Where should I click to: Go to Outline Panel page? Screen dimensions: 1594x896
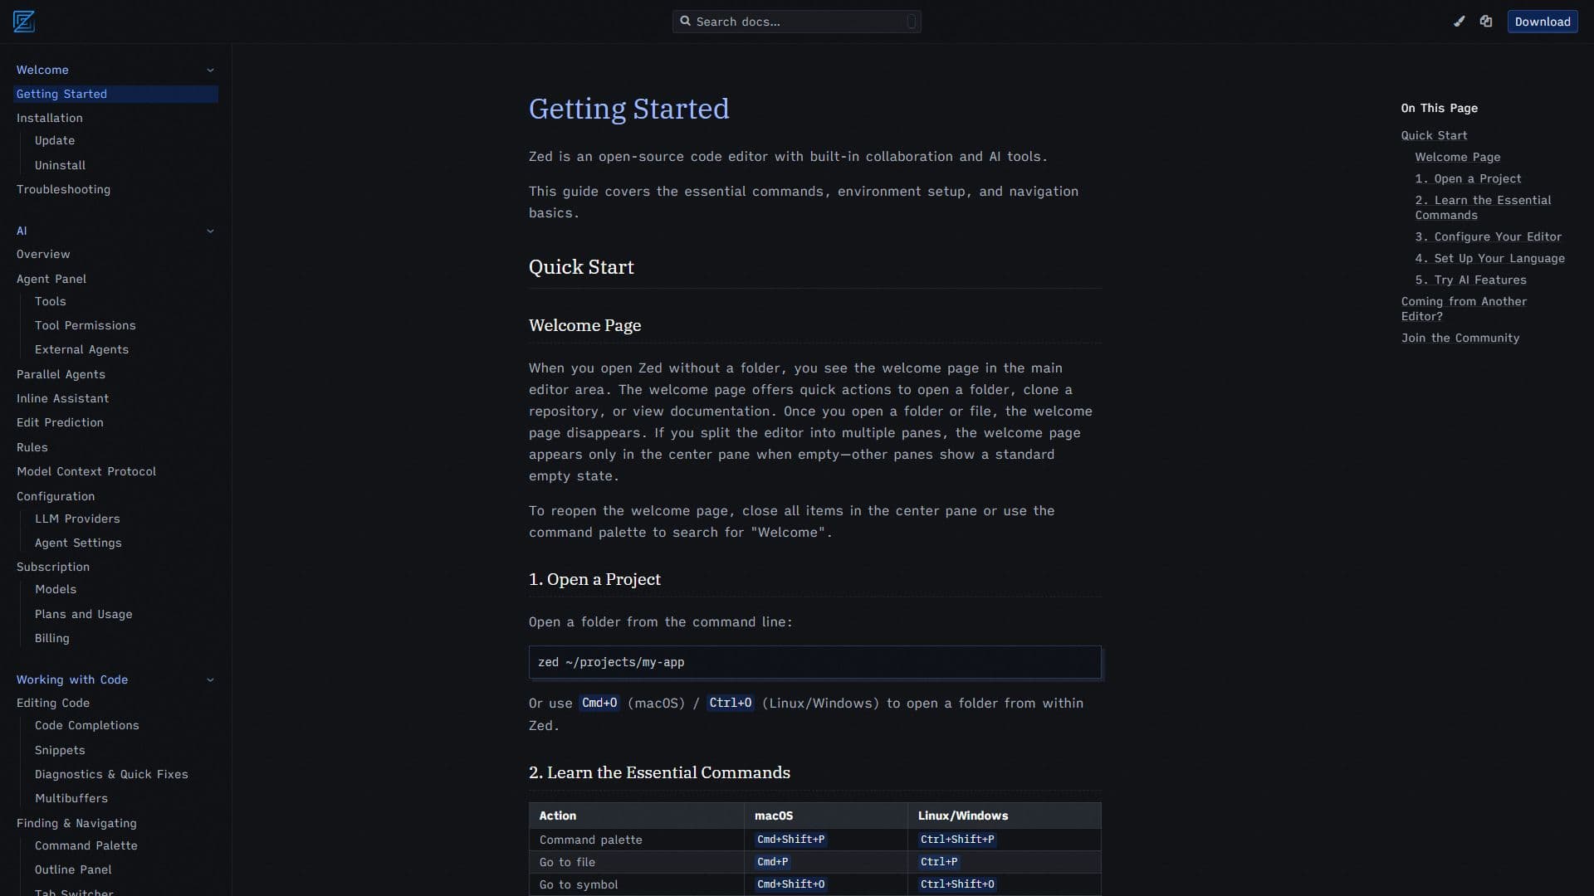tap(73, 869)
